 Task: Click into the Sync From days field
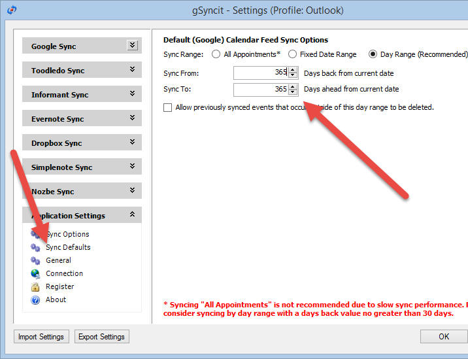click(x=261, y=73)
